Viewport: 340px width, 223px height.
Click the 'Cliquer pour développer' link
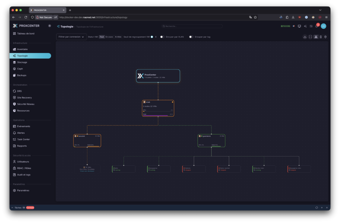coord(87,171)
